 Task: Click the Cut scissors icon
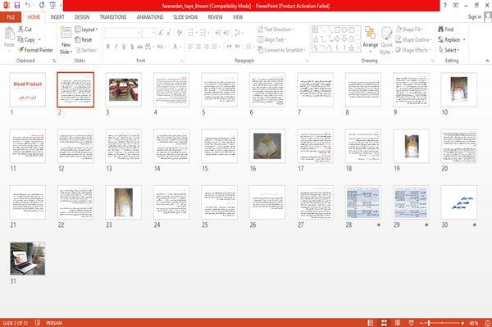click(x=20, y=30)
